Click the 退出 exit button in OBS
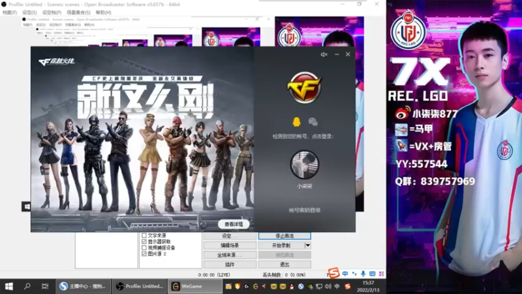Viewport: 522px width, 294px height. [284, 265]
